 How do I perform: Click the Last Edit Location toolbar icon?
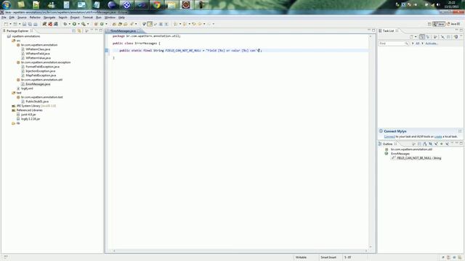[194, 24]
